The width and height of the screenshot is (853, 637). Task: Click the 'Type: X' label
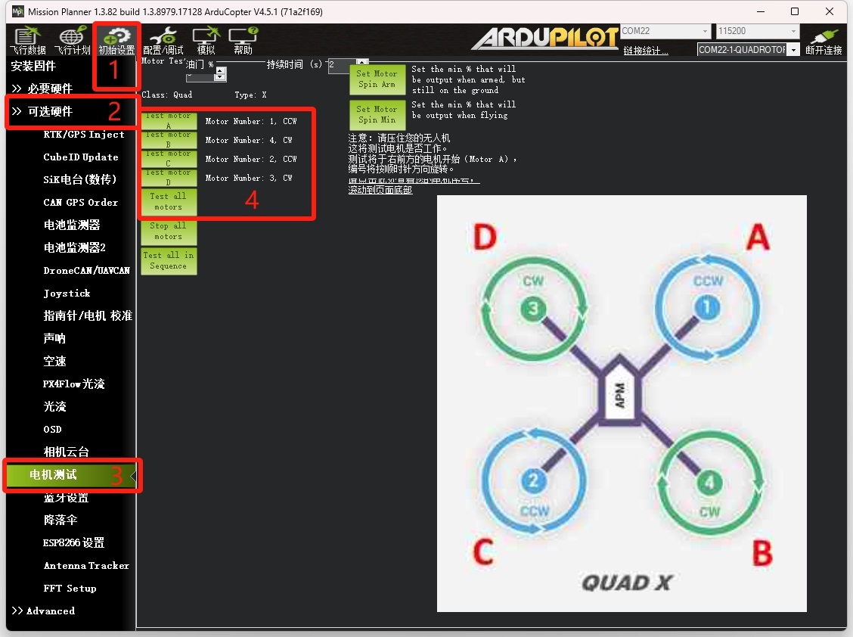(251, 95)
